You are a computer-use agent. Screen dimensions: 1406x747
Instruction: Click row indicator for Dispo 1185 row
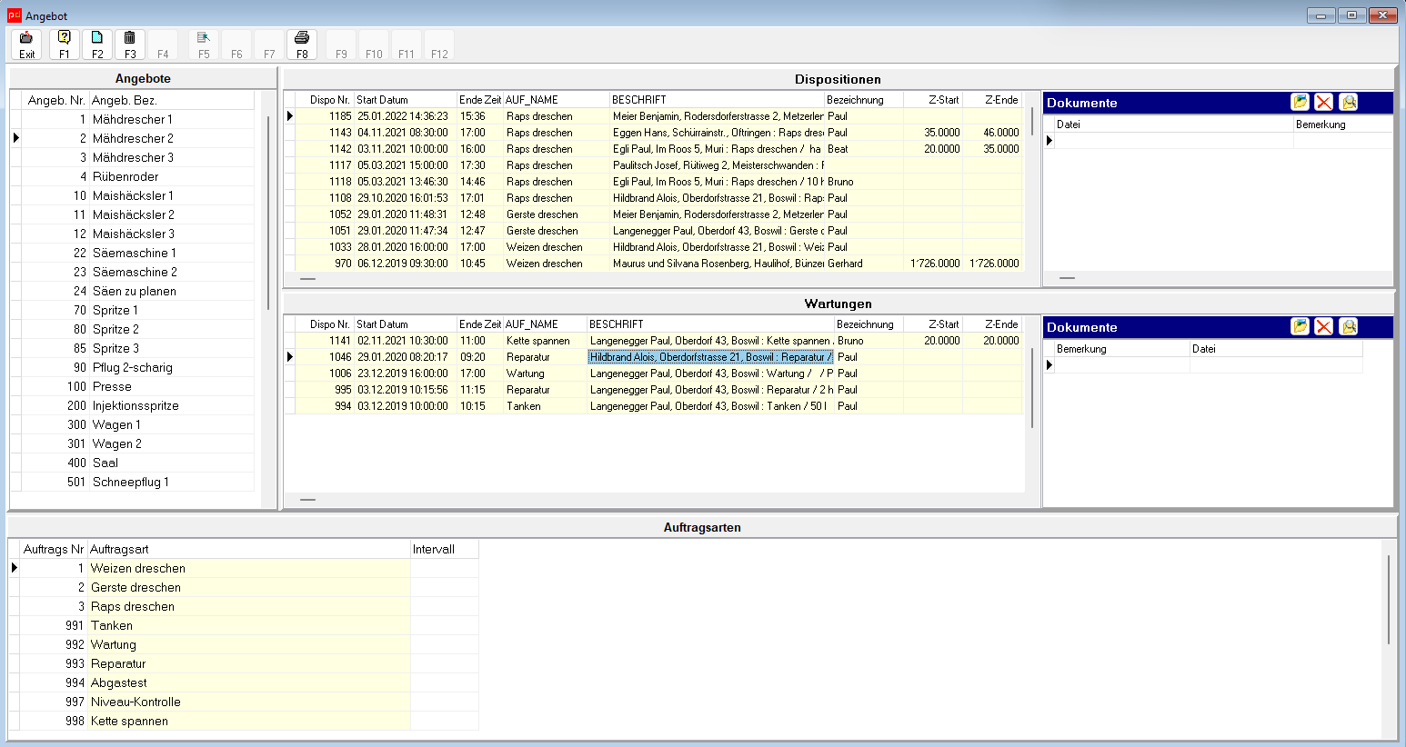(290, 116)
